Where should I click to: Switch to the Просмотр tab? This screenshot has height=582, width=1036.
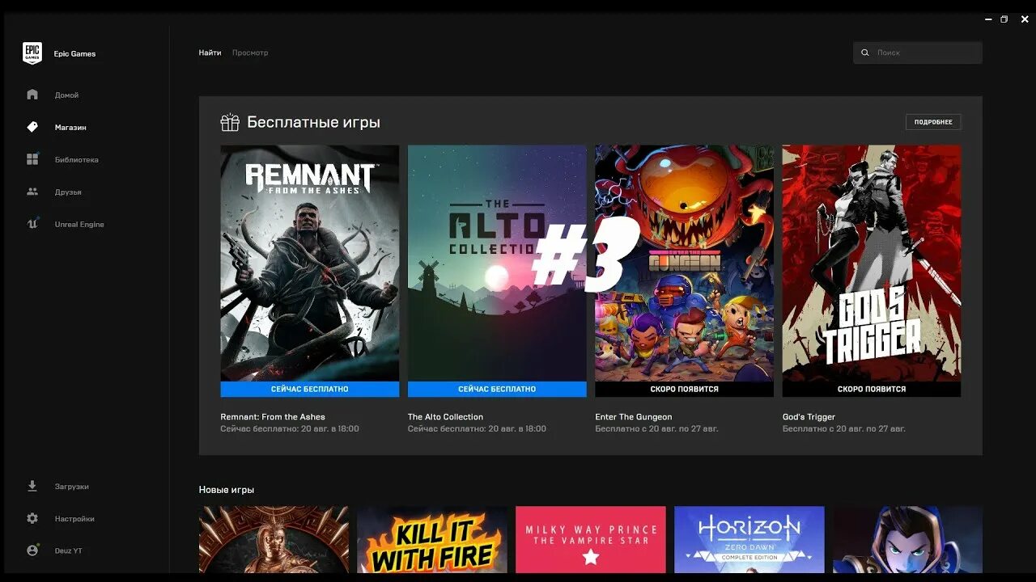(250, 53)
